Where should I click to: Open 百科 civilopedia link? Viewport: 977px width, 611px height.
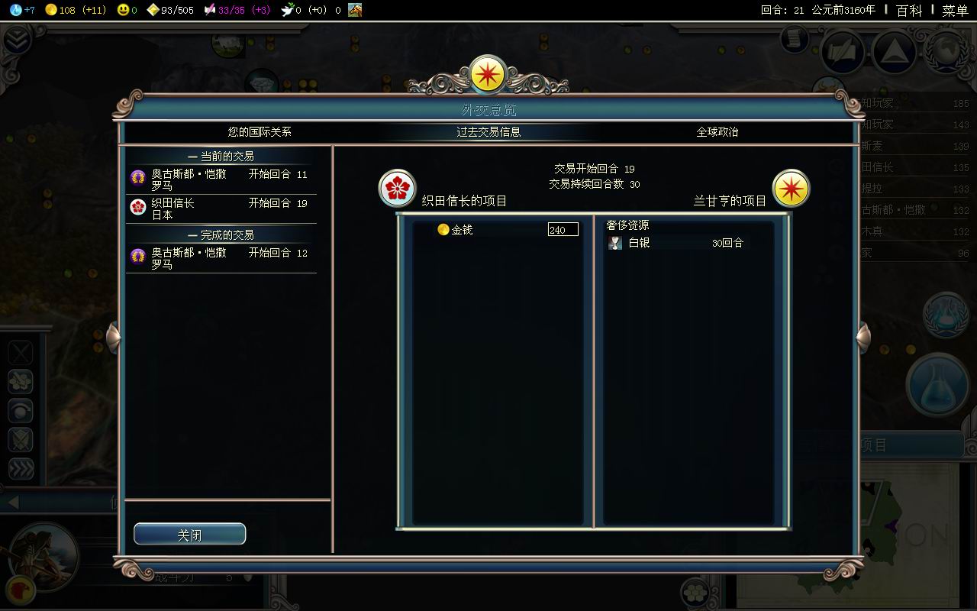tap(909, 11)
